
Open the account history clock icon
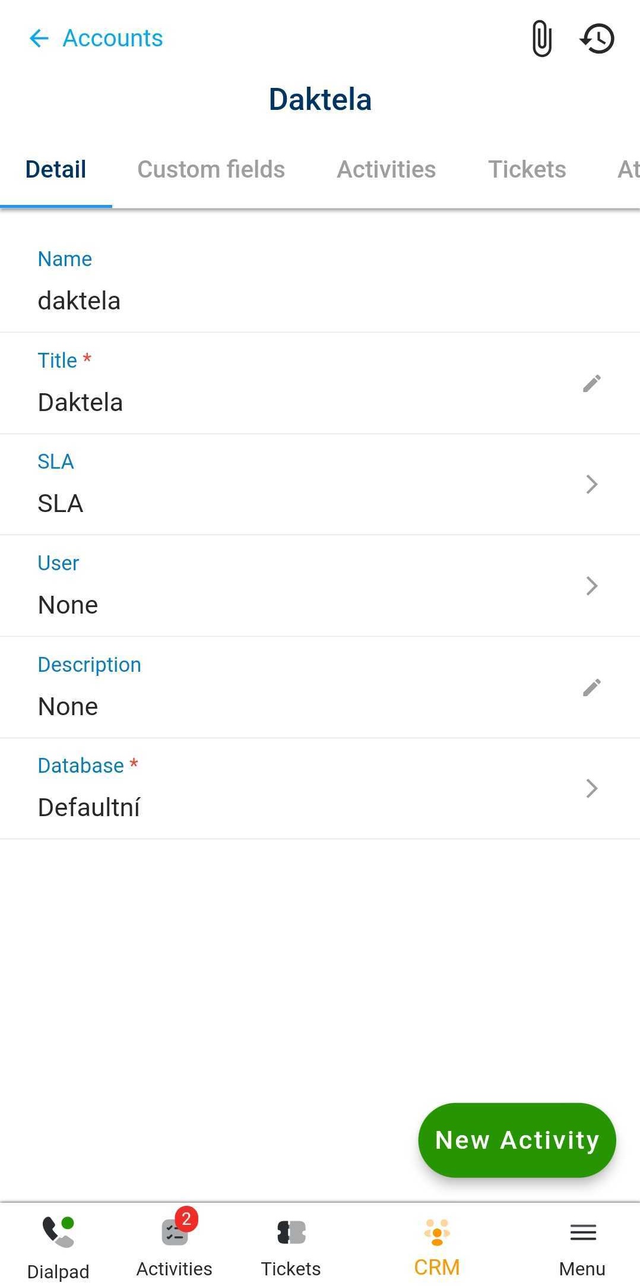point(597,39)
